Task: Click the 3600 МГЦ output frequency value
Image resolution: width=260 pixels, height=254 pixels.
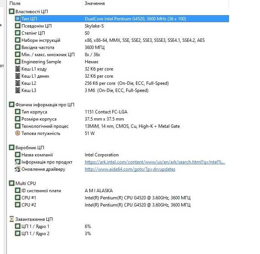Action: tap(95, 47)
